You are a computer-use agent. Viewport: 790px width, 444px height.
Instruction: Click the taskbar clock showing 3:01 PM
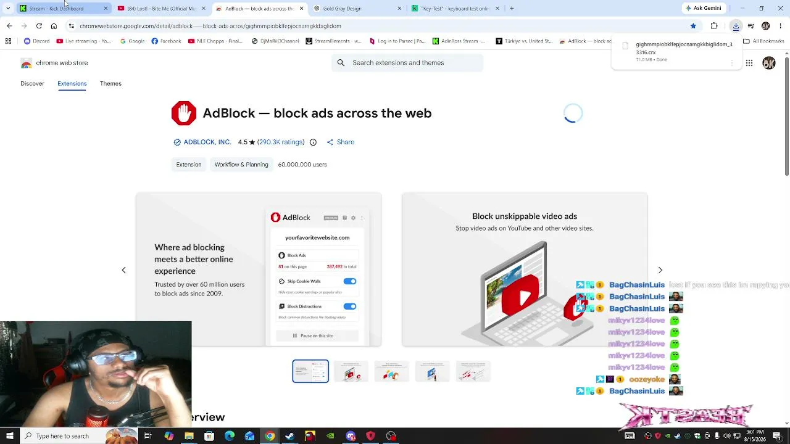755,436
